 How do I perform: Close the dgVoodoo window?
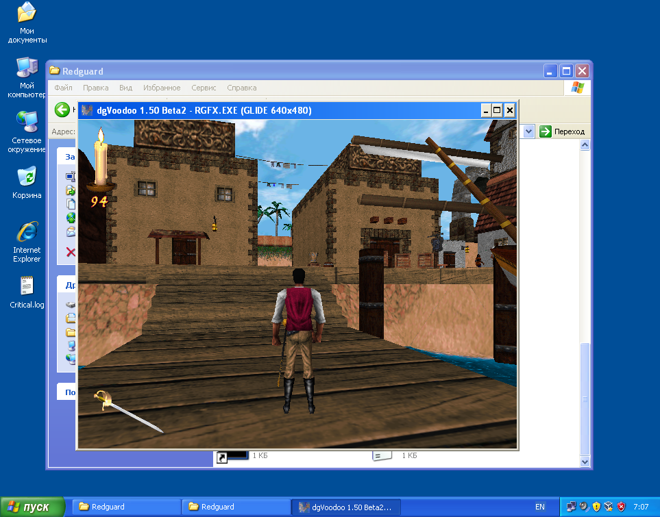tap(509, 110)
